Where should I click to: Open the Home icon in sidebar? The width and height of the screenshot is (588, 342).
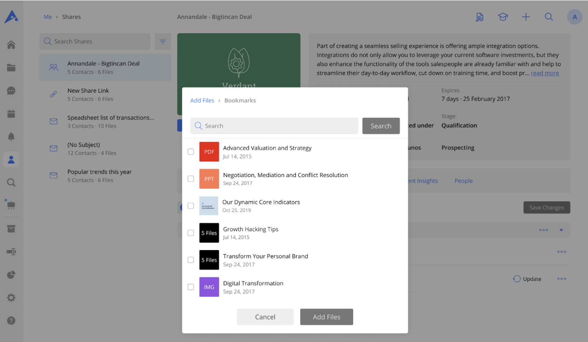click(11, 45)
